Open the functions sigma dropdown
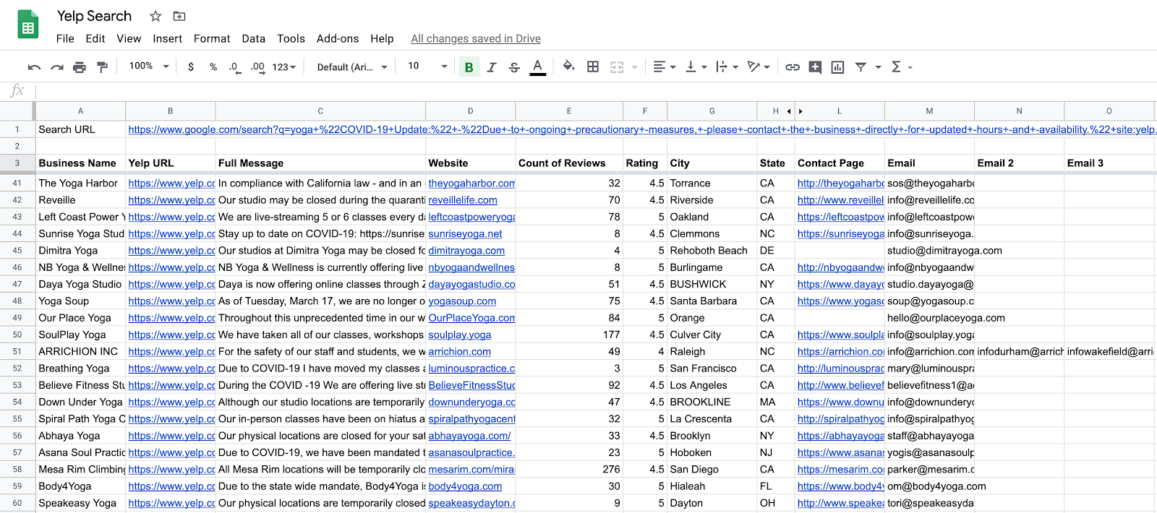1157x513 pixels. pyautogui.click(x=901, y=67)
